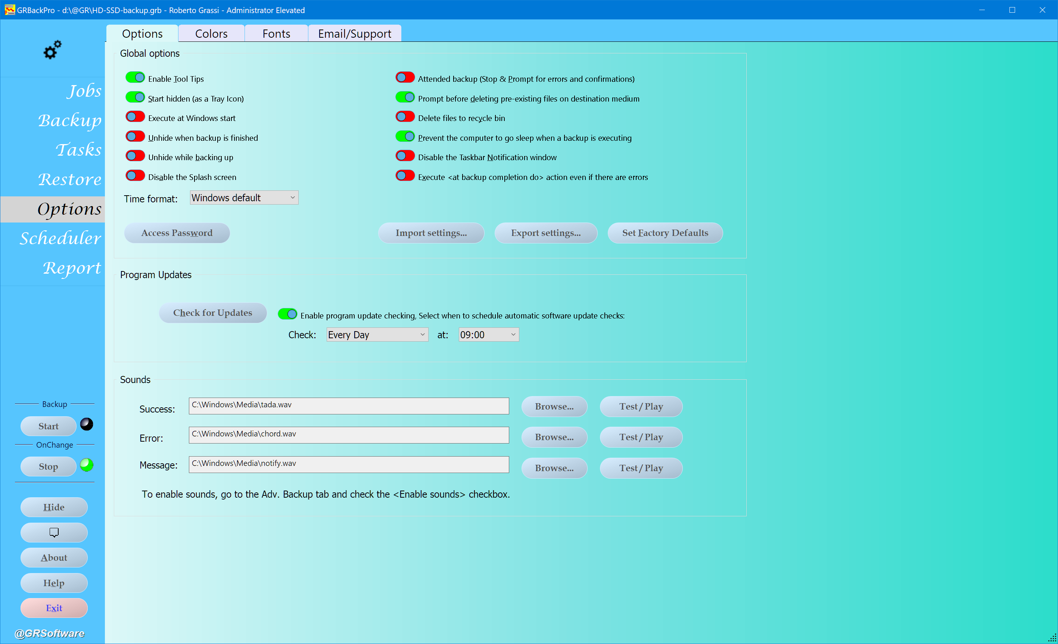Switch to the Colors tab

pos(211,34)
